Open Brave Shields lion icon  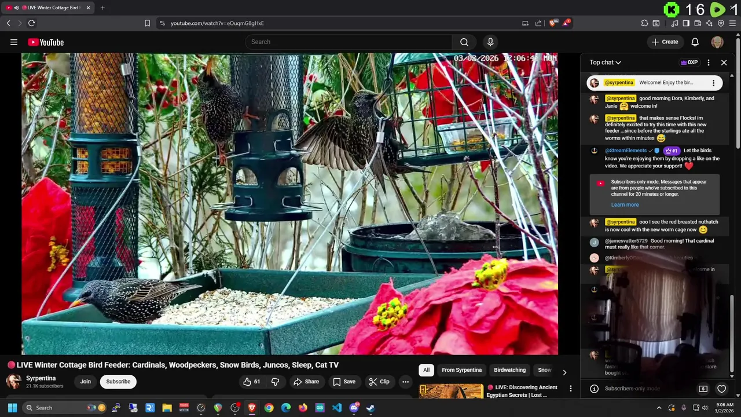(x=553, y=23)
